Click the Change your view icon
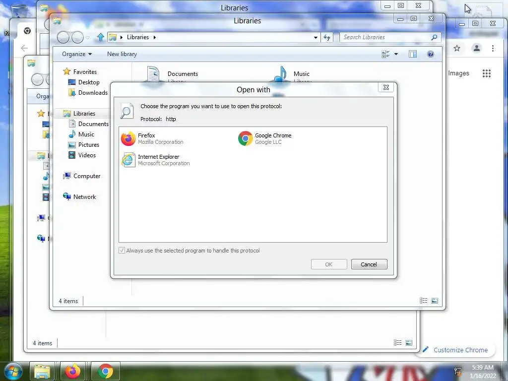The image size is (508, 381). click(x=385, y=54)
